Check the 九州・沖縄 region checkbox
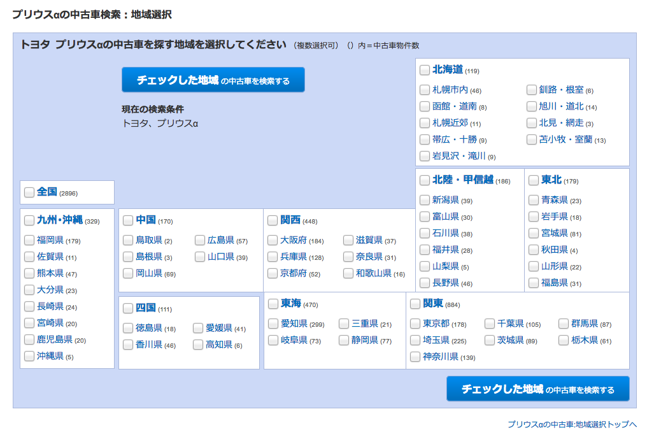 [x=29, y=220]
